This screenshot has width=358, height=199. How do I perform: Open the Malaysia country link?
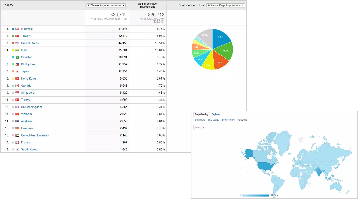click(27, 29)
